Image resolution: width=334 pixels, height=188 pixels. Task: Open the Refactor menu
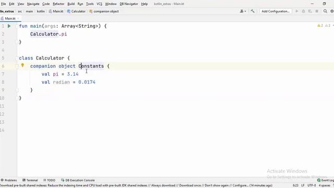pyautogui.click(x=58, y=4)
